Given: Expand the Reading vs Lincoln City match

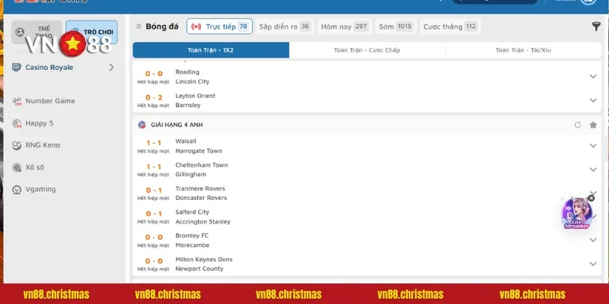Looking at the screenshot, I should (x=593, y=77).
